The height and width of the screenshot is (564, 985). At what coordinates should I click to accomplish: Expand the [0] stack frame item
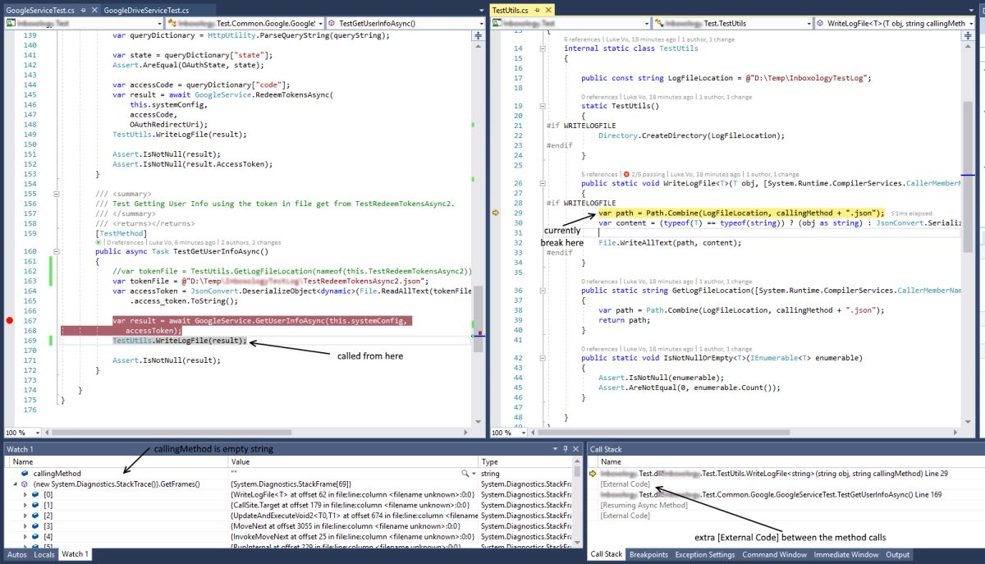25,495
